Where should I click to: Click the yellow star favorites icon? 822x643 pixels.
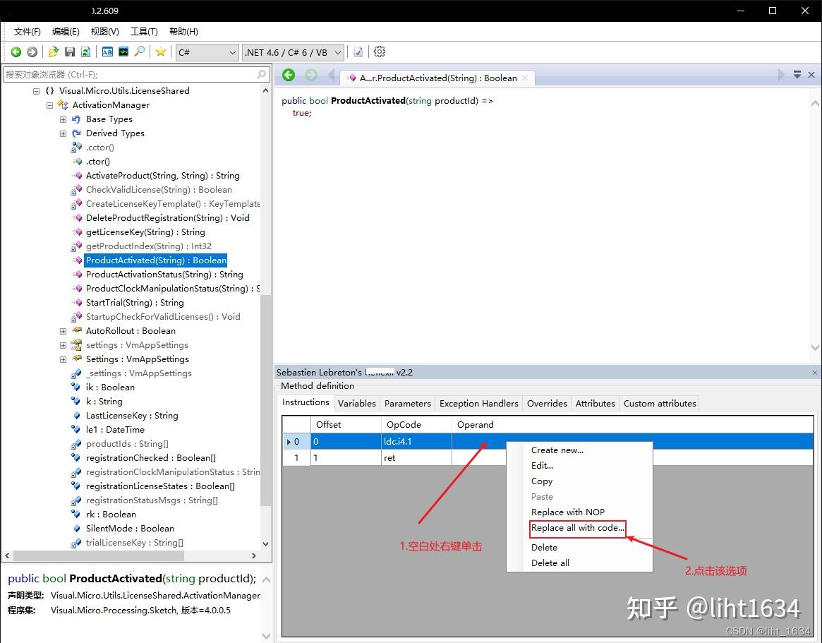coord(159,52)
